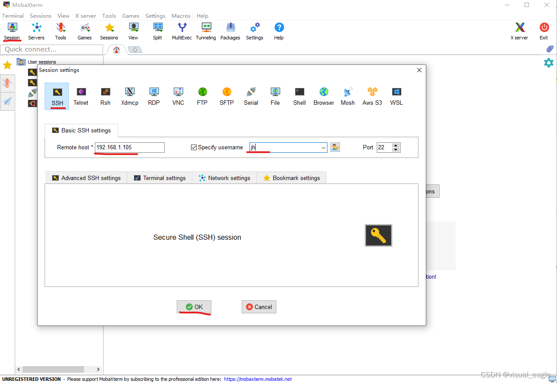
Task: Select the VNC session type
Action: 178,96
